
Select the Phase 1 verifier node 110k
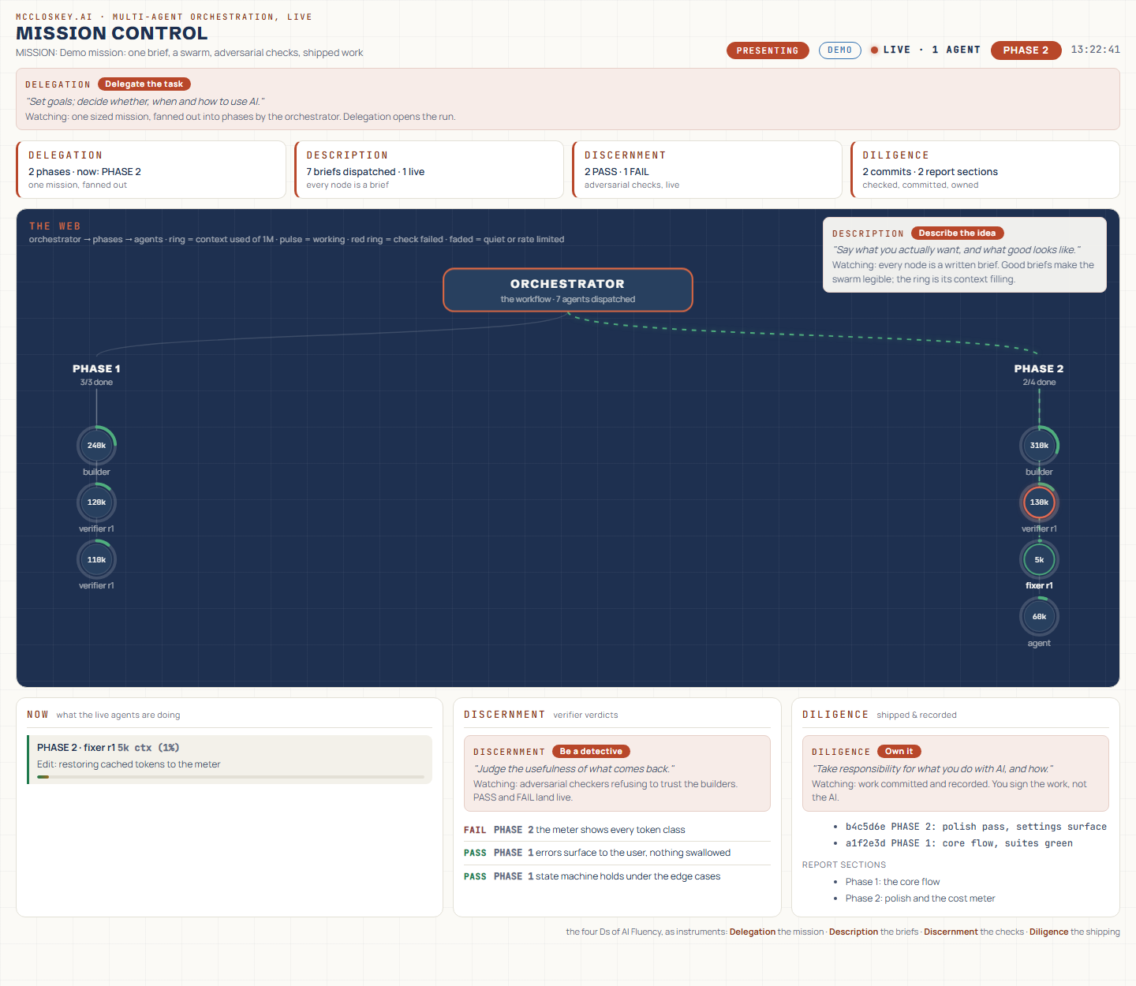pos(96,559)
